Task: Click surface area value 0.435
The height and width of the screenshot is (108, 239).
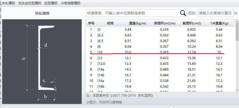Action: coord(164,64)
